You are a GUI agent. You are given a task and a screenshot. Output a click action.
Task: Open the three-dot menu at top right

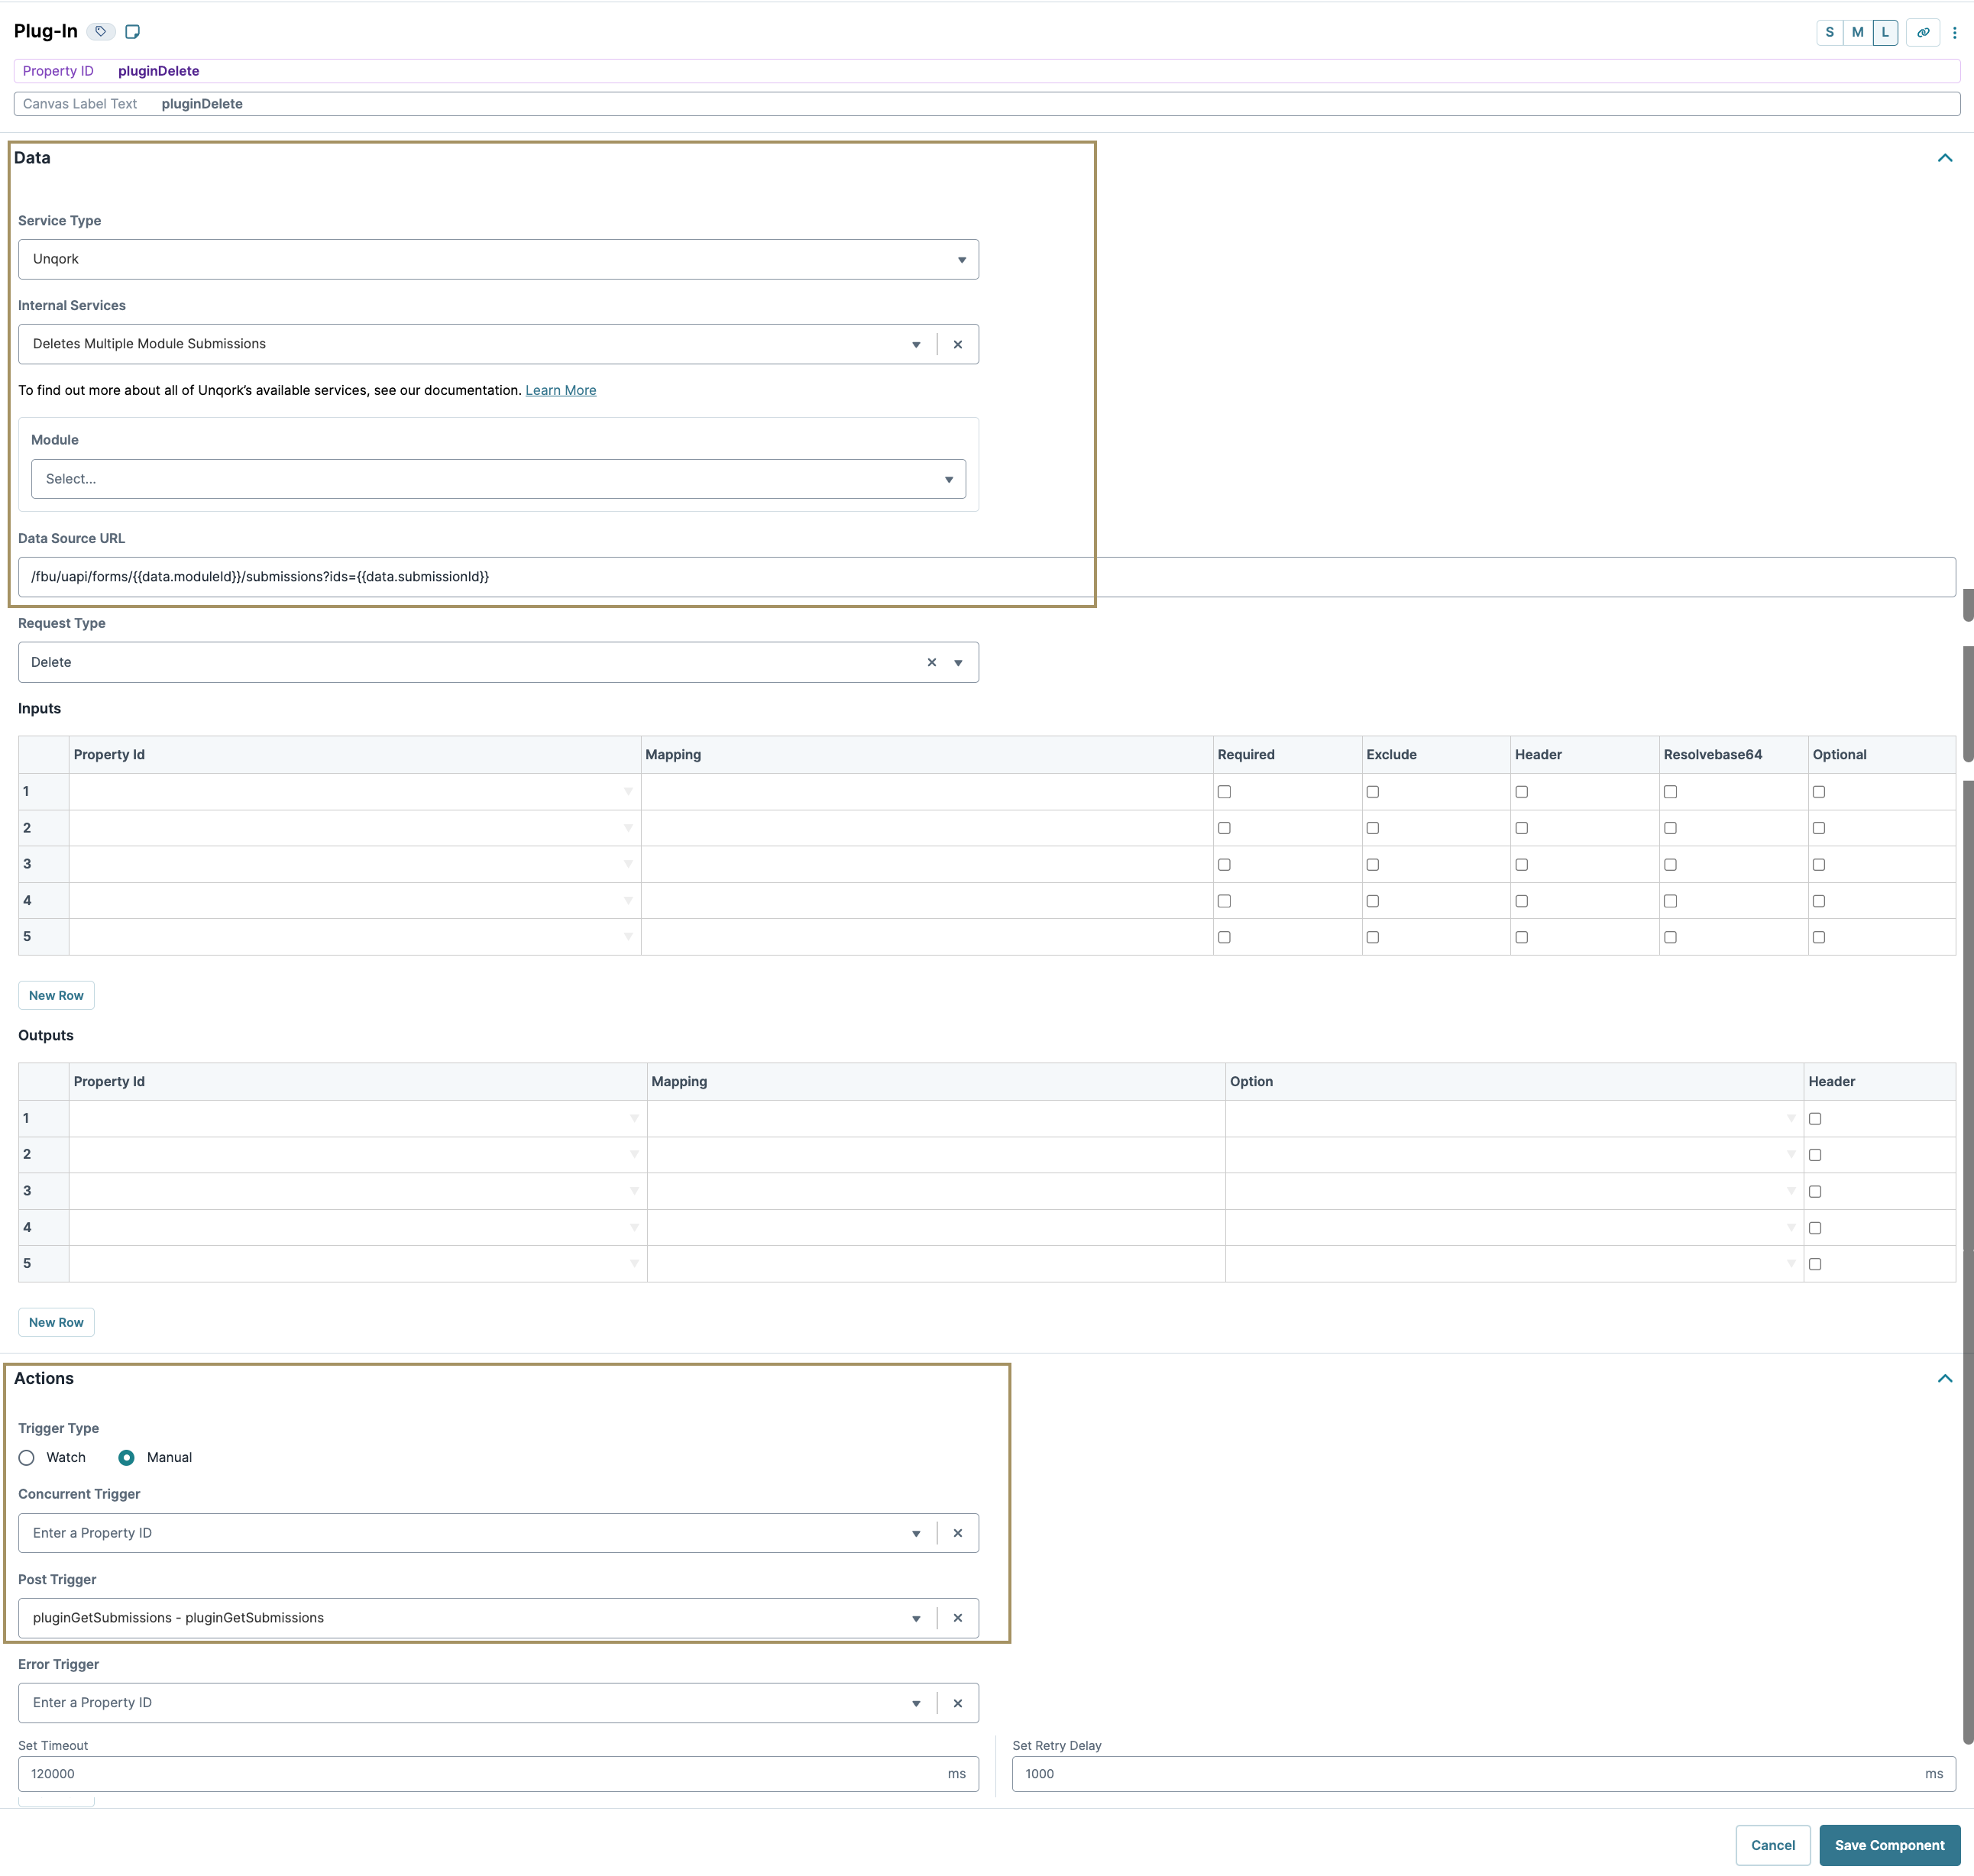point(1956,31)
